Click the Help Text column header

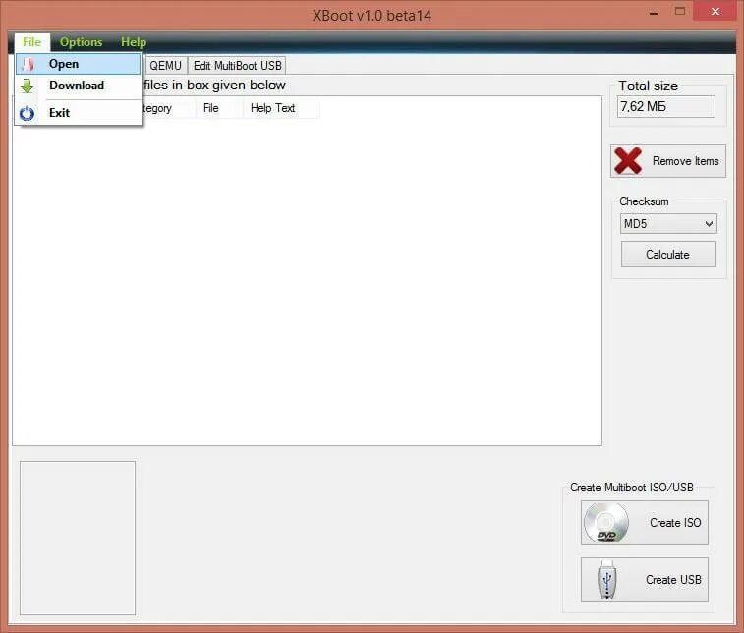281,108
